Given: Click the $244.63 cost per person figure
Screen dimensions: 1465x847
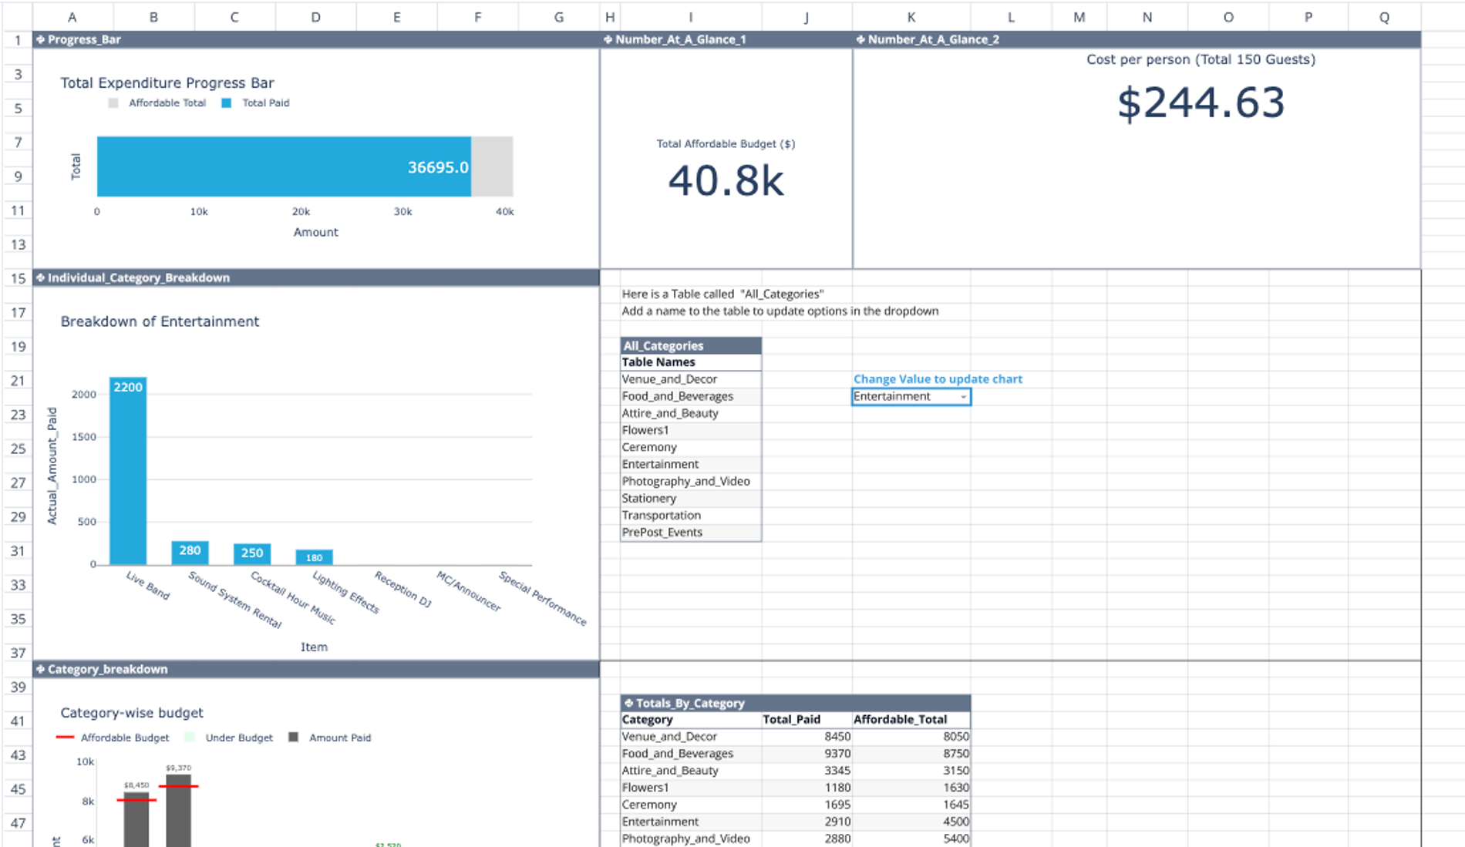Looking at the screenshot, I should point(1201,103).
